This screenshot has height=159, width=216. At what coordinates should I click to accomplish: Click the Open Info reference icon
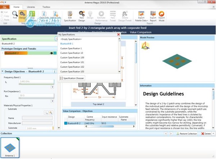point(44,14)
